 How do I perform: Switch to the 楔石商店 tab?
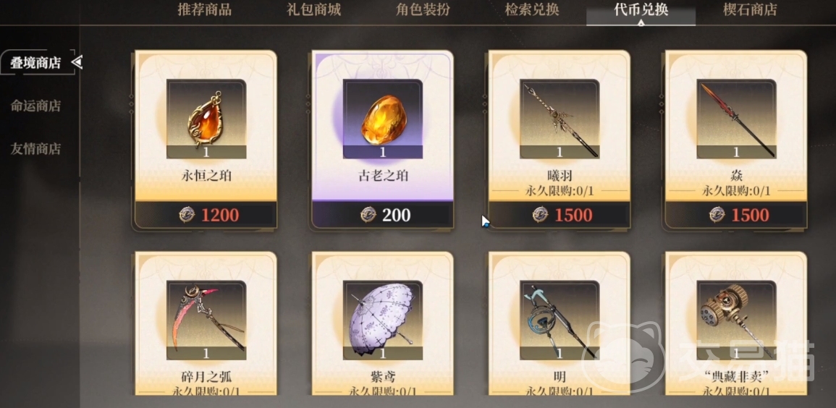(750, 9)
